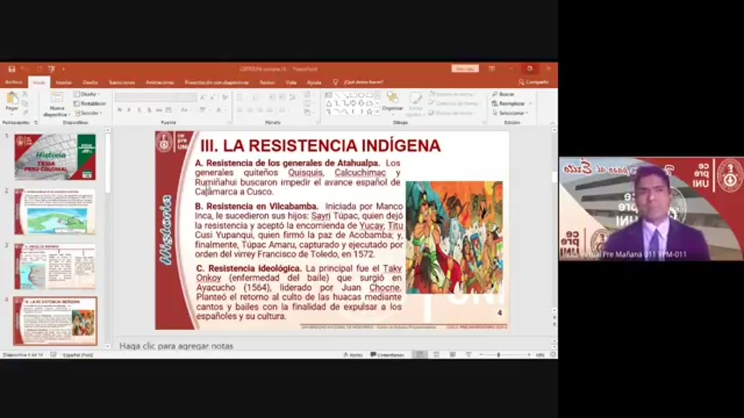Switch to the Vista tab
Screen dimensions: 744x418
coord(291,82)
